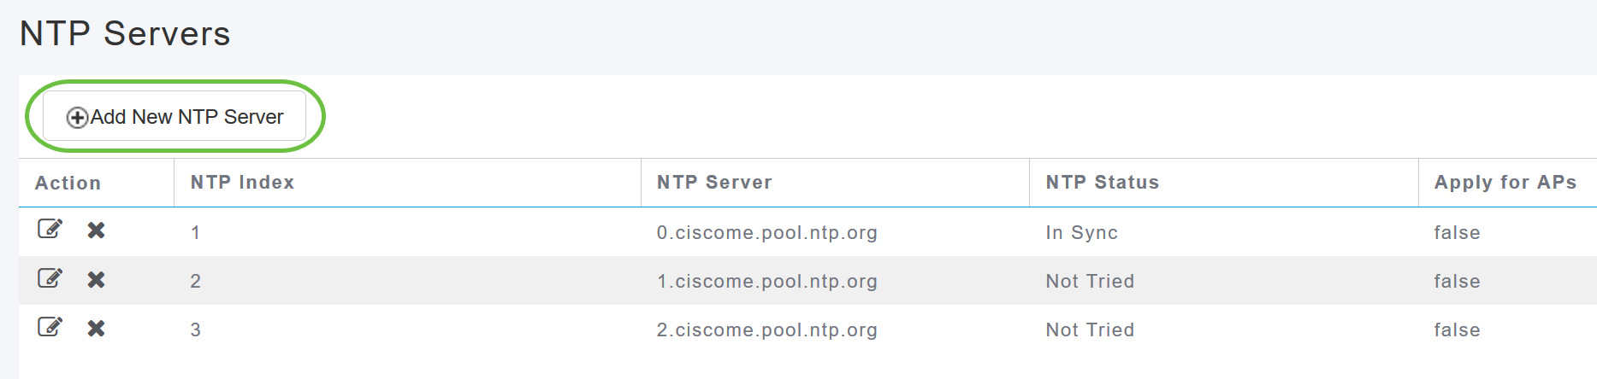The height and width of the screenshot is (379, 1597).
Task: Edit NTP server index 1 entry
Action: (50, 229)
